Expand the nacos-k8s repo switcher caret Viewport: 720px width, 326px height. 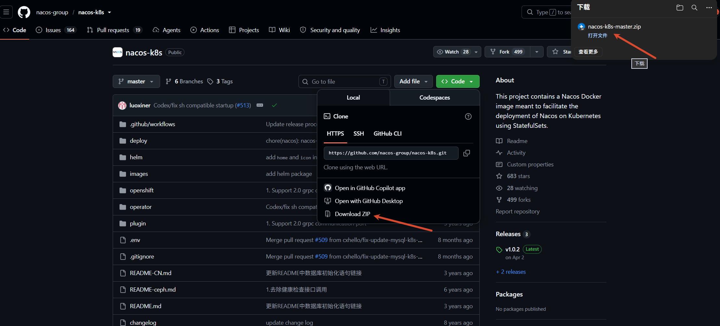coord(109,12)
